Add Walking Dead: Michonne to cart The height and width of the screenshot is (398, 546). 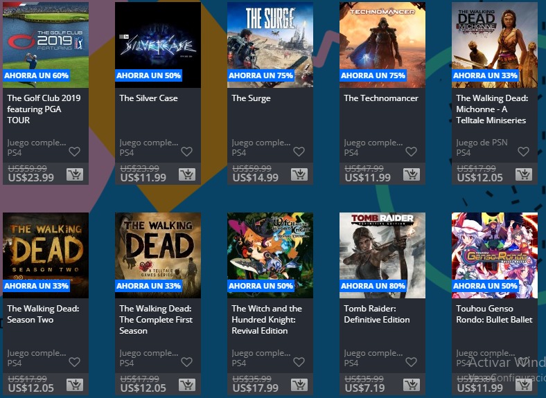pyautogui.click(x=524, y=174)
